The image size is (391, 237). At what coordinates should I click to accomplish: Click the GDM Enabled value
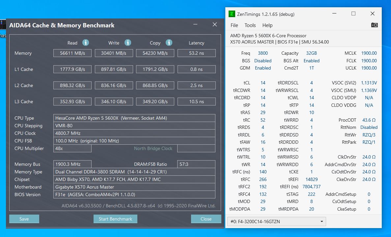[263, 68]
